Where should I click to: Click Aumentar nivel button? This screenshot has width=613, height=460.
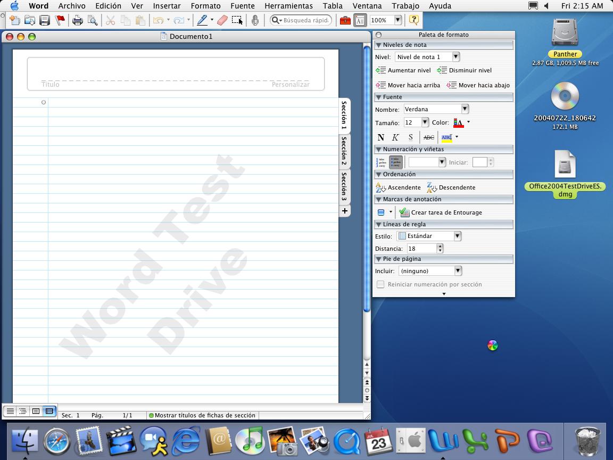403,70
